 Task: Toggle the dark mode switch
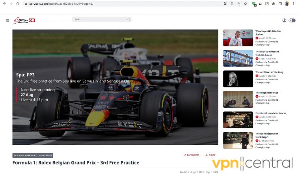(x=292, y=20)
